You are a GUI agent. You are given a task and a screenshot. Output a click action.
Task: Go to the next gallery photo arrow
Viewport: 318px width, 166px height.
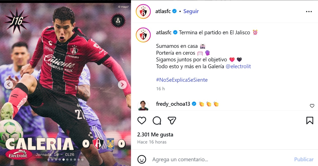click(x=122, y=85)
